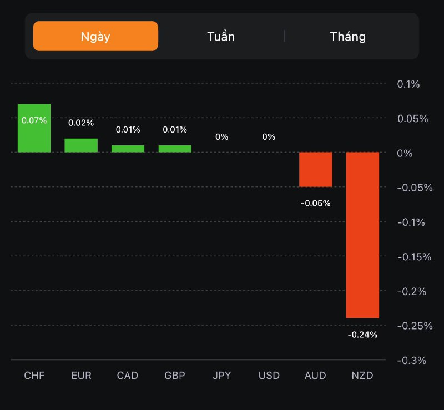Open the Tháng timeframe tab
444x410 pixels.
tap(347, 37)
